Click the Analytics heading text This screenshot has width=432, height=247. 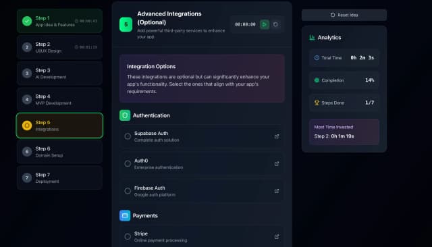(329, 37)
